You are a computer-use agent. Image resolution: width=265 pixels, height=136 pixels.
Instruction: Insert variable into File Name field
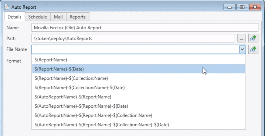[x=253, y=50]
